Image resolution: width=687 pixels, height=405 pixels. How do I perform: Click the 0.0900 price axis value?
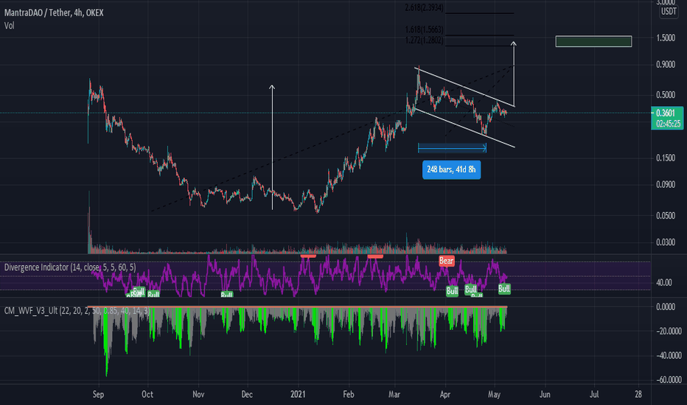(666, 185)
